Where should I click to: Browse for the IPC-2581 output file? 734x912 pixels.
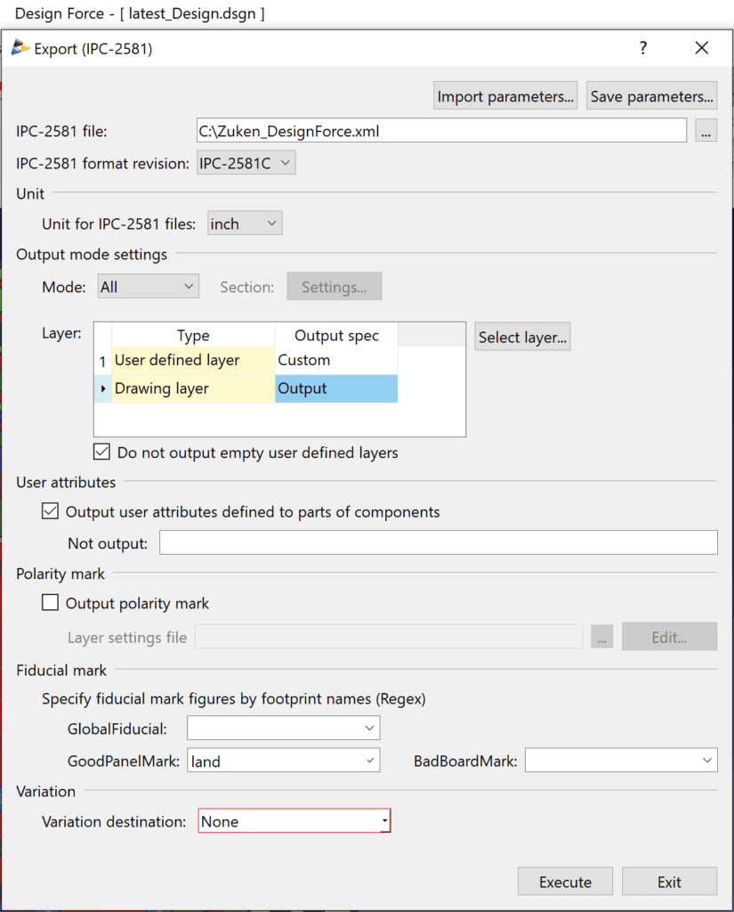(x=705, y=130)
